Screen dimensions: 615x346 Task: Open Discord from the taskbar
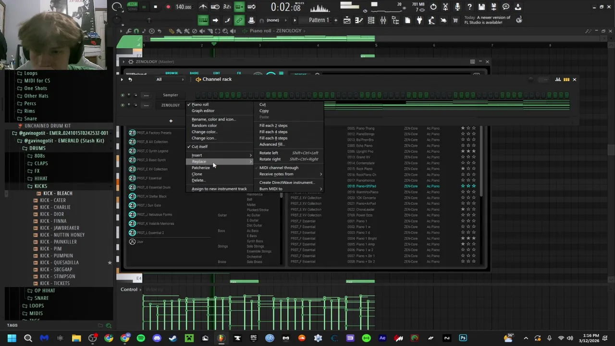[157, 338]
